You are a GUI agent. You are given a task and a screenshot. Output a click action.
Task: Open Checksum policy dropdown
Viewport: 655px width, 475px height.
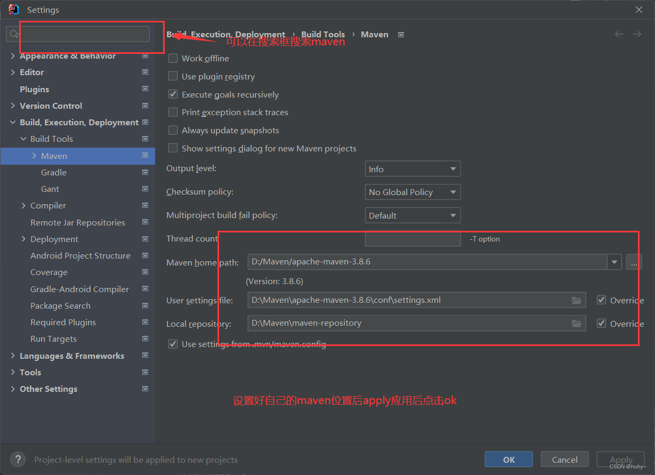[x=413, y=192]
